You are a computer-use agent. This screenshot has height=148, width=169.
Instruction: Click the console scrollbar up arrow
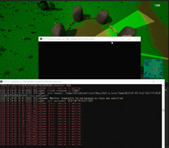[163, 86]
